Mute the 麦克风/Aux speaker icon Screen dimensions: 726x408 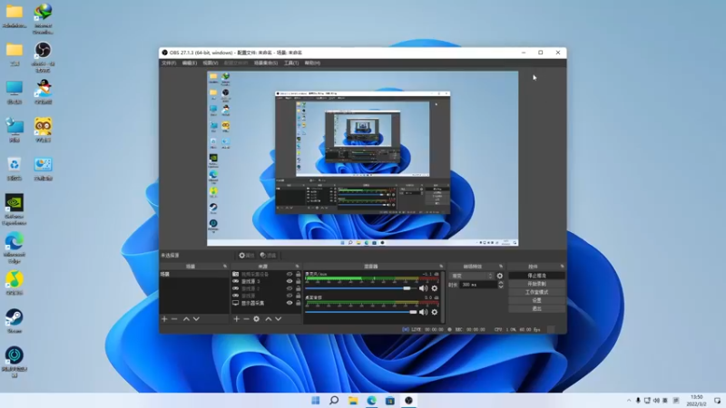click(423, 288)
